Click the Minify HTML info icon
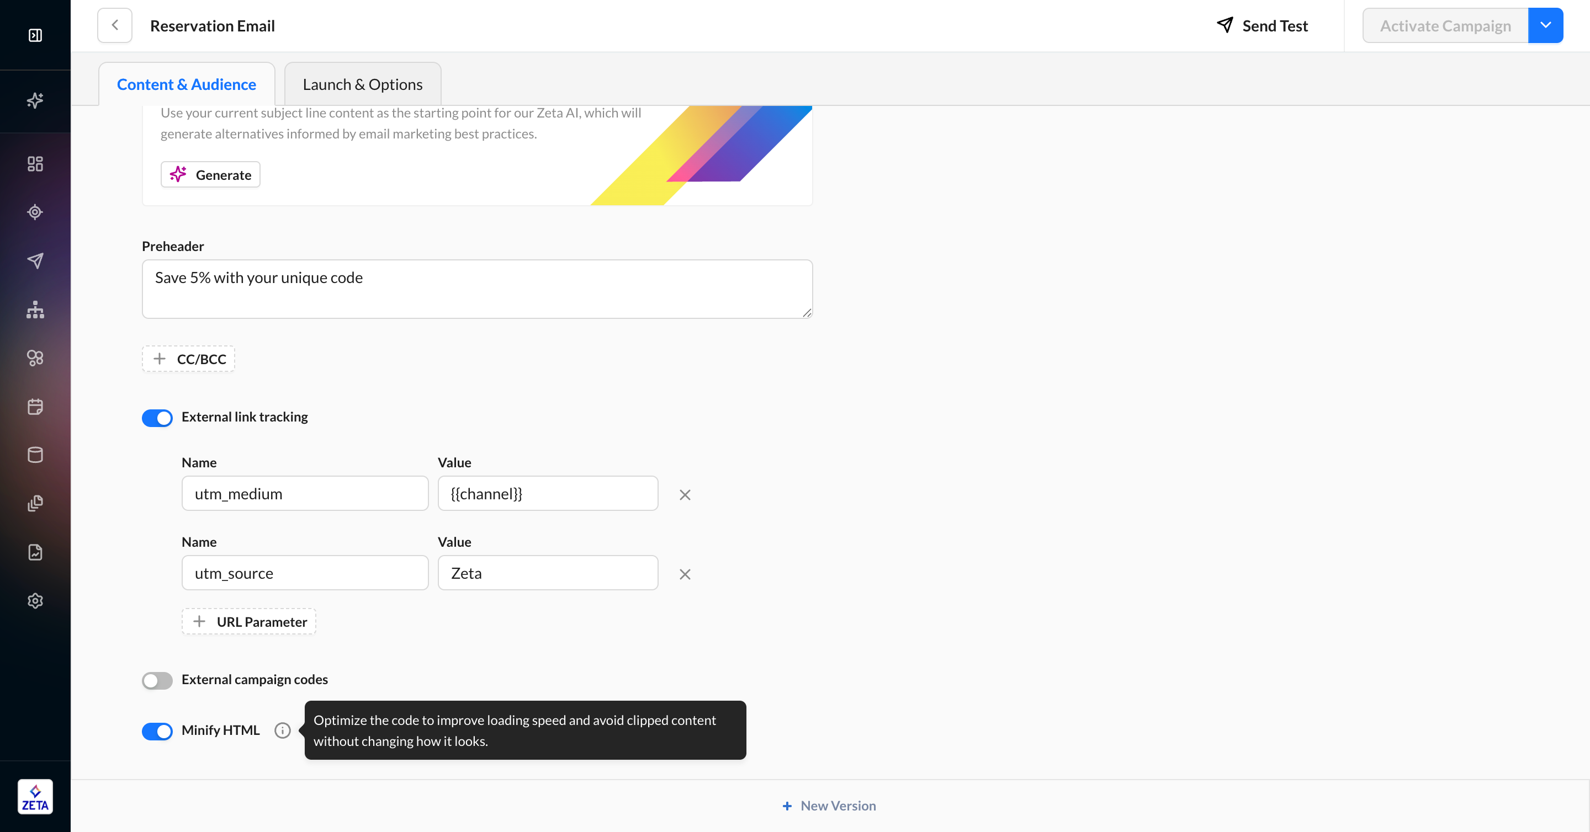The width and height of the screenshot is (1590, 832). [x=282, y=730]
